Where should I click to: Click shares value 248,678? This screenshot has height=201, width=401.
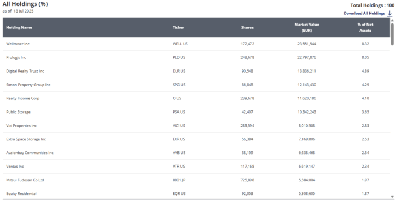click(247, 57)
